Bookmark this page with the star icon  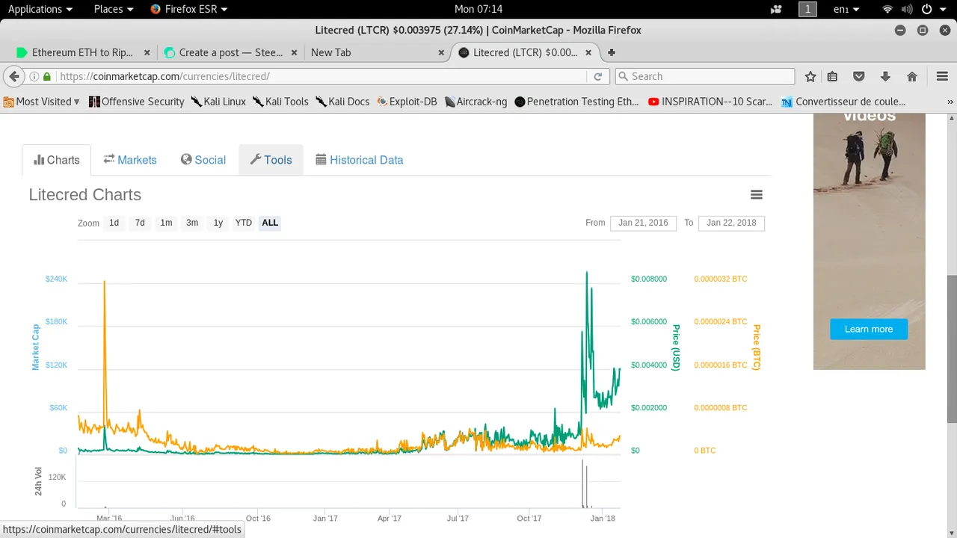(810, 76)
